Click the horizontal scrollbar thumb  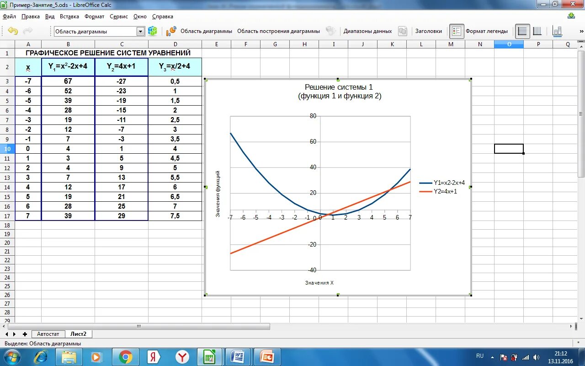[x=139, y=327]
